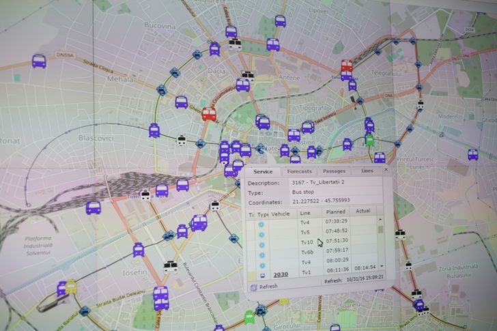Click the green bus marker east of Bastion

pos(369,140)
